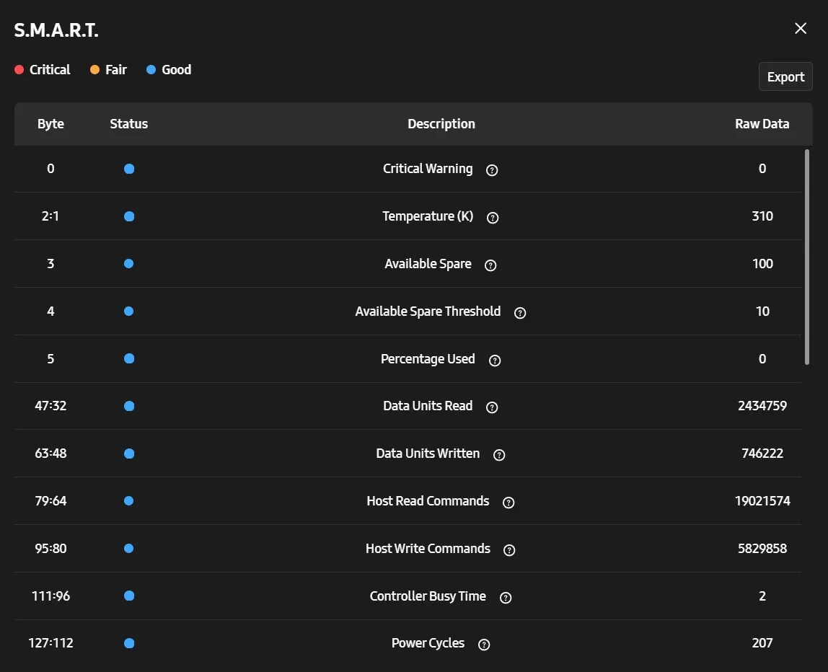828x672 pixels.
Task: Click the Temperature (K) help icon
Action: (492, 218)
